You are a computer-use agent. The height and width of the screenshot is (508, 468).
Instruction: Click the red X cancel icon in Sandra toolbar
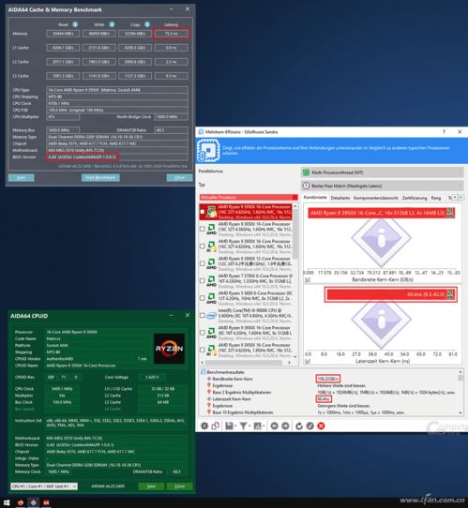point(321,426)
